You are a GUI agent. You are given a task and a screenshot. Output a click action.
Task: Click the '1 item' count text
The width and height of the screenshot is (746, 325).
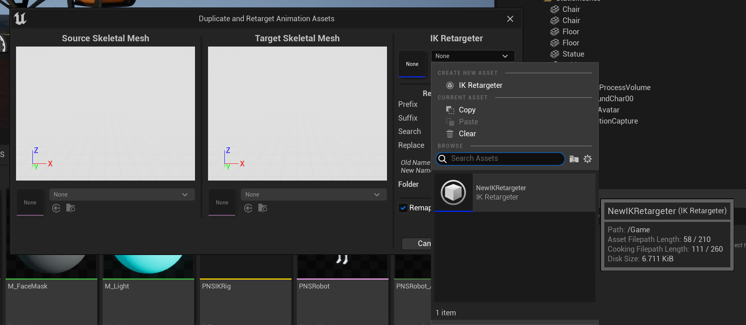click(x=446, y=313)
